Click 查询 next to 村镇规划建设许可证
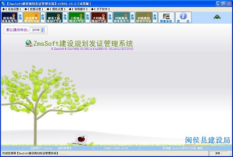 155,18
